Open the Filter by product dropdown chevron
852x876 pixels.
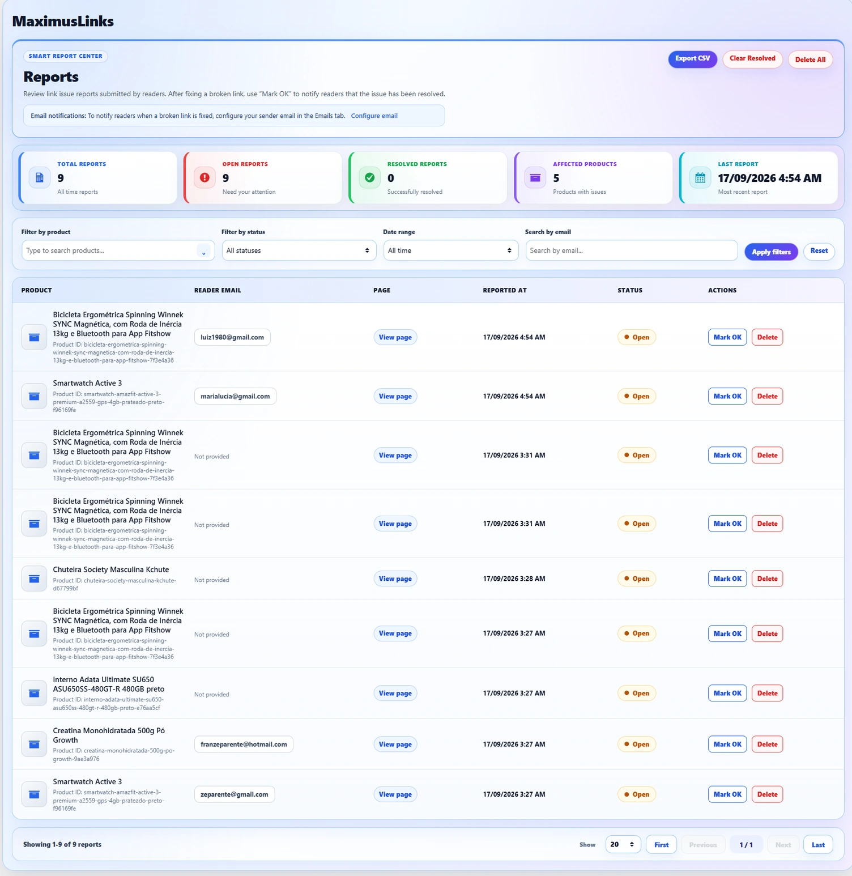[x=204, y=251]
